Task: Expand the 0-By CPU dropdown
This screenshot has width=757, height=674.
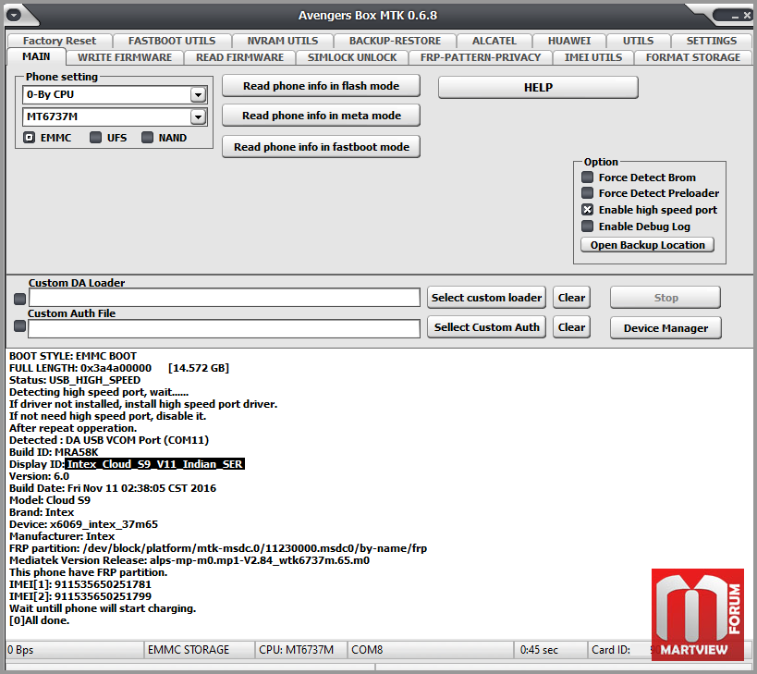Action: [198, 94]
